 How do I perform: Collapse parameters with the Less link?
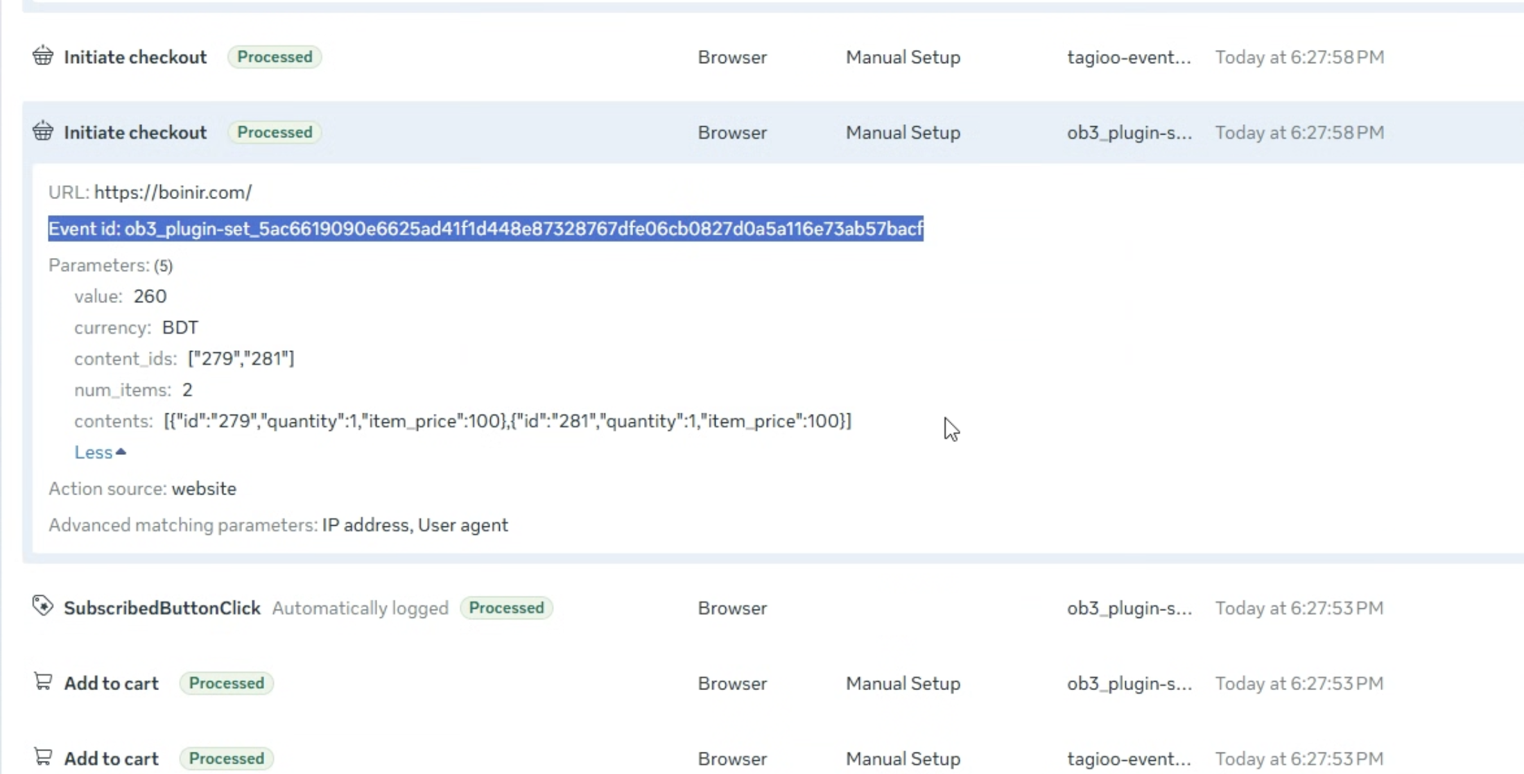101,452
